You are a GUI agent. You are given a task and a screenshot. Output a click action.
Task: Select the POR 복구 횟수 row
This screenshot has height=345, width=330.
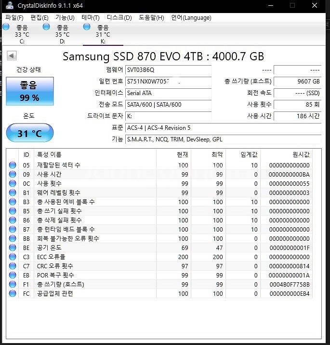pos(159,275)
